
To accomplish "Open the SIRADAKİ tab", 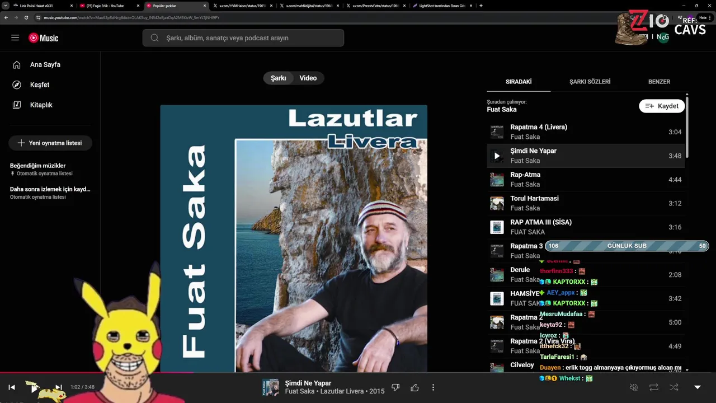I will point(519,82).
